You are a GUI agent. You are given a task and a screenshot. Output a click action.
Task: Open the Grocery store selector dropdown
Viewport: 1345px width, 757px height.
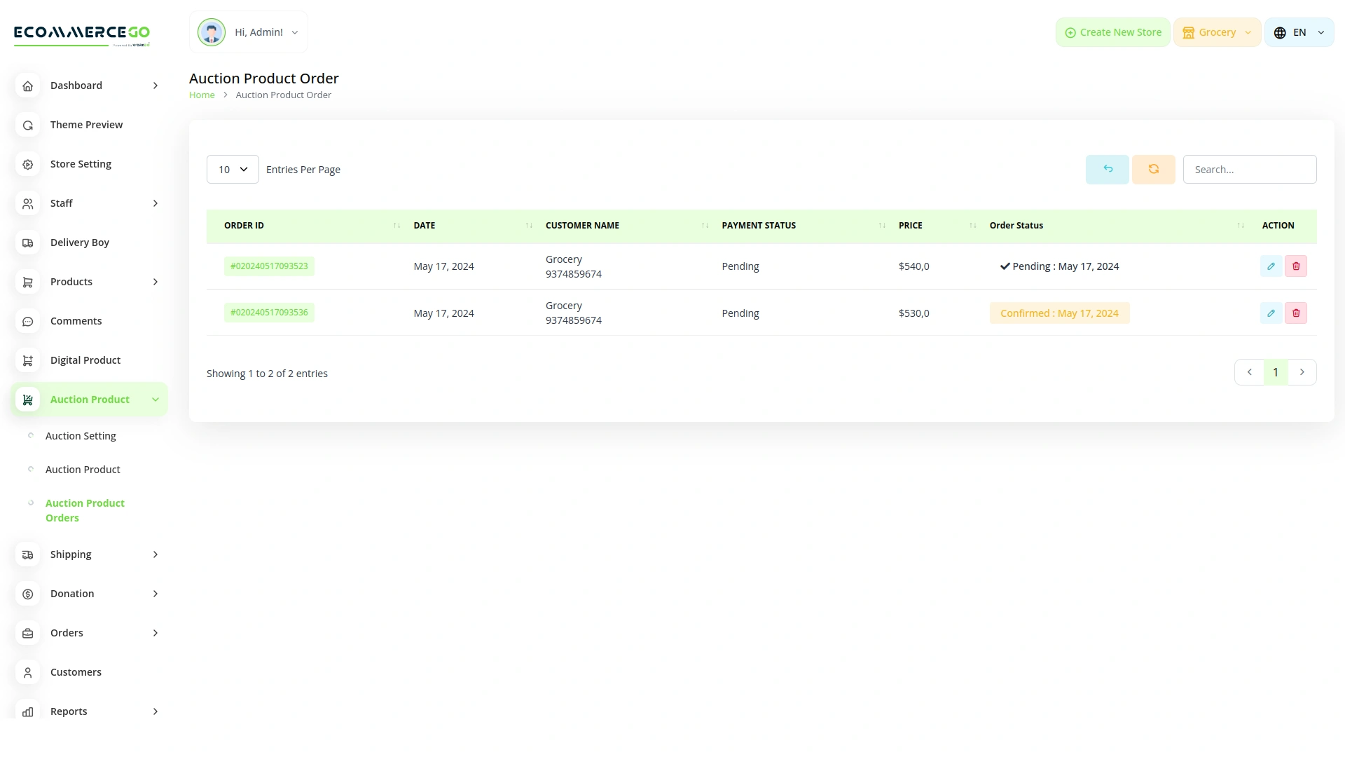click(x=1217, y=32)
